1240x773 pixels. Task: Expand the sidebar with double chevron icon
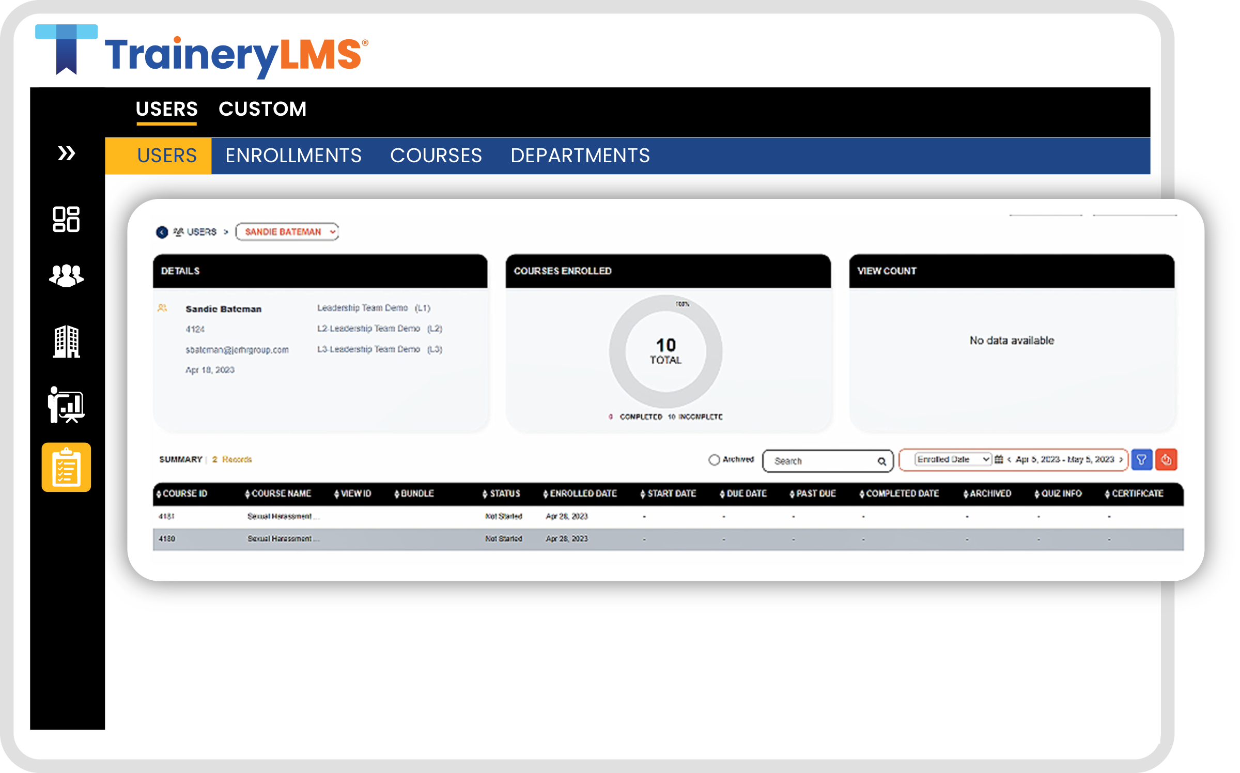point(67,153)
